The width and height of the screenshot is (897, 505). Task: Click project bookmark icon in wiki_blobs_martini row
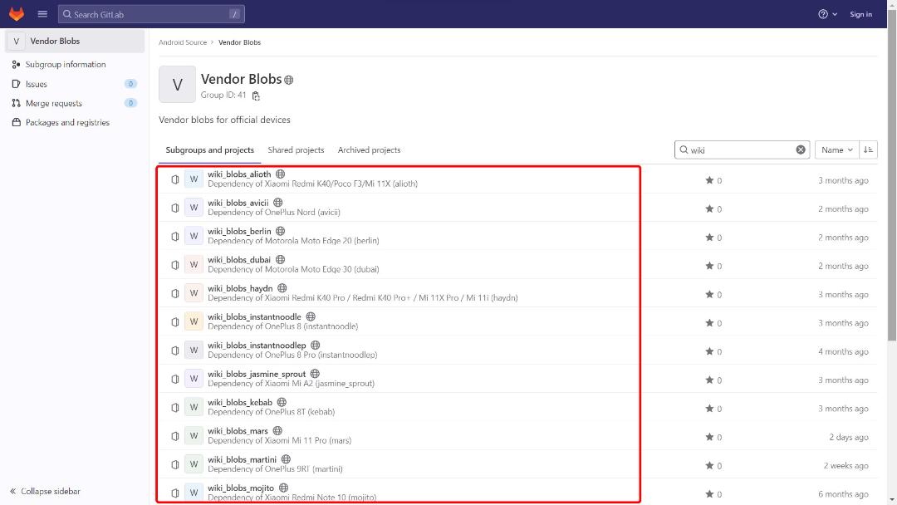175,465
